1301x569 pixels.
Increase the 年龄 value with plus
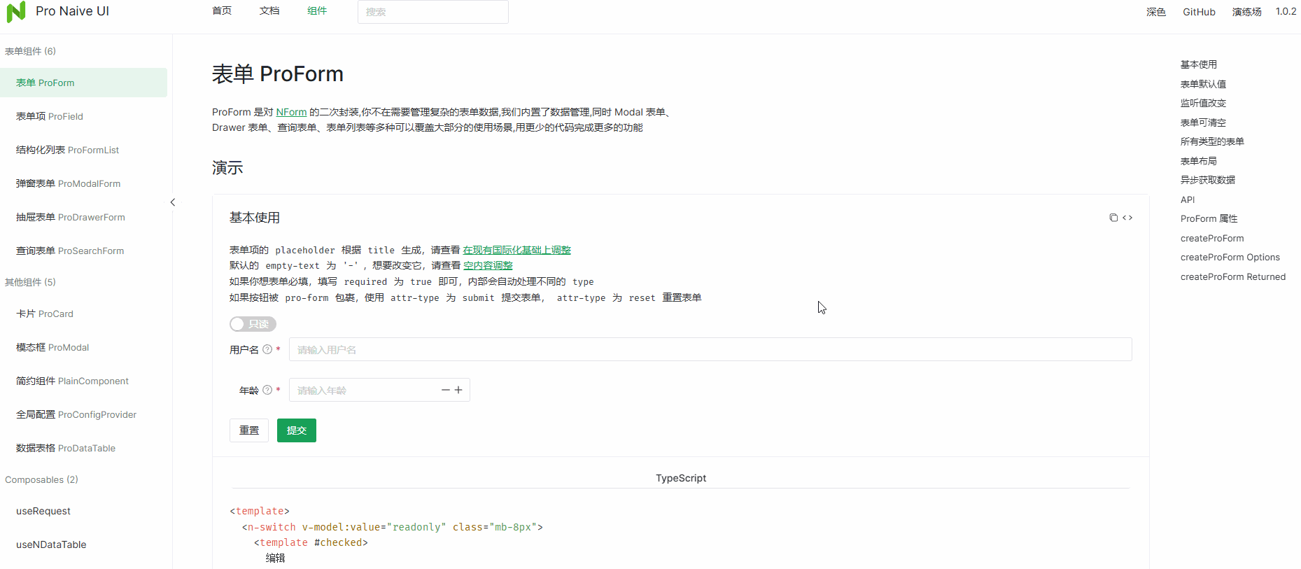458,390
